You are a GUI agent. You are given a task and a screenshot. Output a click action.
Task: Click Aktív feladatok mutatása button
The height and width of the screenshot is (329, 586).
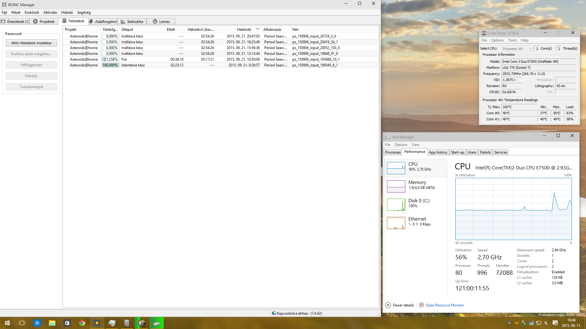[31, 43]
